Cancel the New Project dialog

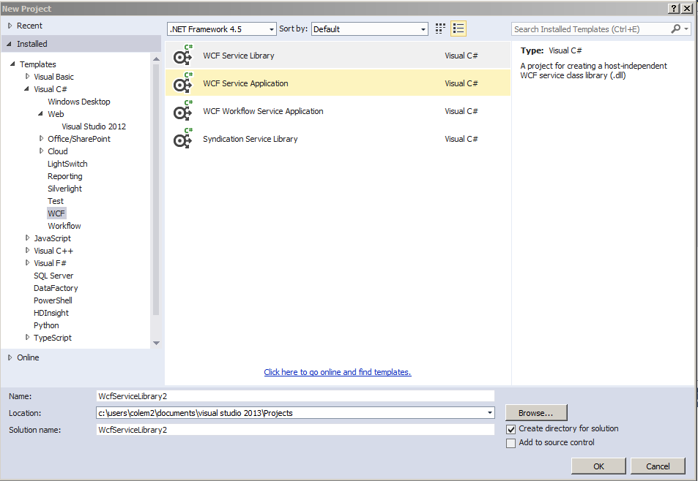658,466
